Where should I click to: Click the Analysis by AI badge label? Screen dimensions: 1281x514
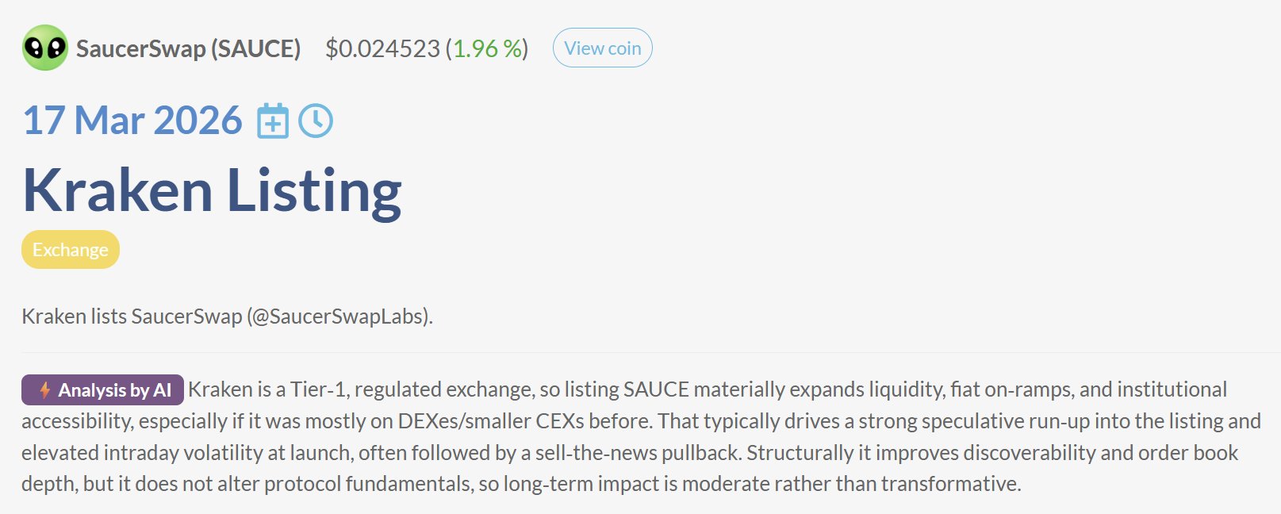tap(114, 390)
